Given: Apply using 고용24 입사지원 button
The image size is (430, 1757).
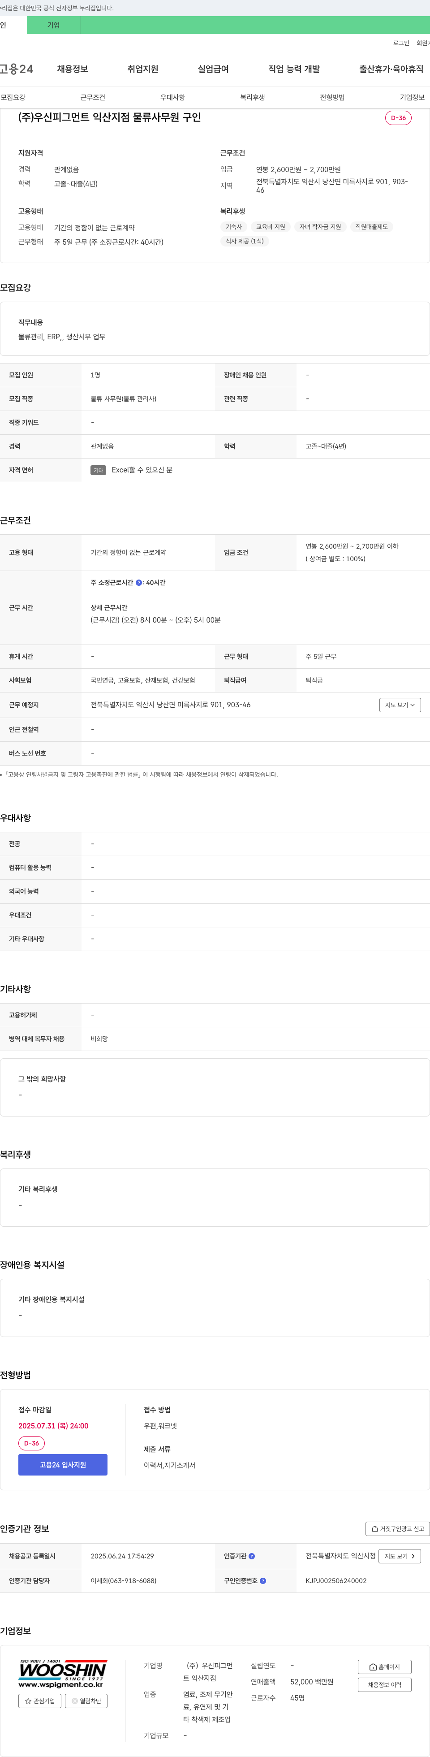Looking at the screenshot, I should click(x=63, y=1464).
